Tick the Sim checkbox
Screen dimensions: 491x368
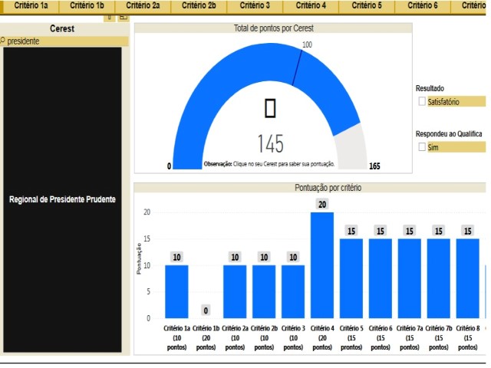click(x=422, y=146)
